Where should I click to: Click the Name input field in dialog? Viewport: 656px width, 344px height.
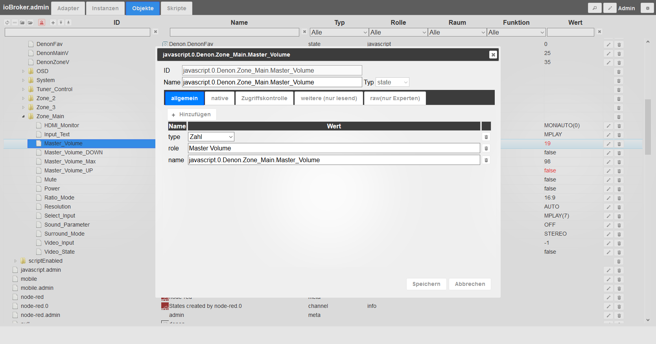tap(272, 82)
